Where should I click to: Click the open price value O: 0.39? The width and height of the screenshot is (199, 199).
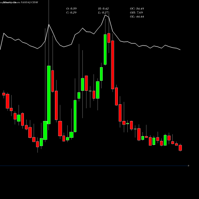(x=71, y=9)
